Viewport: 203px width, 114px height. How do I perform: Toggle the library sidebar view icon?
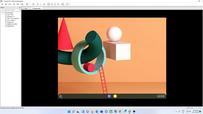[49, 4]
